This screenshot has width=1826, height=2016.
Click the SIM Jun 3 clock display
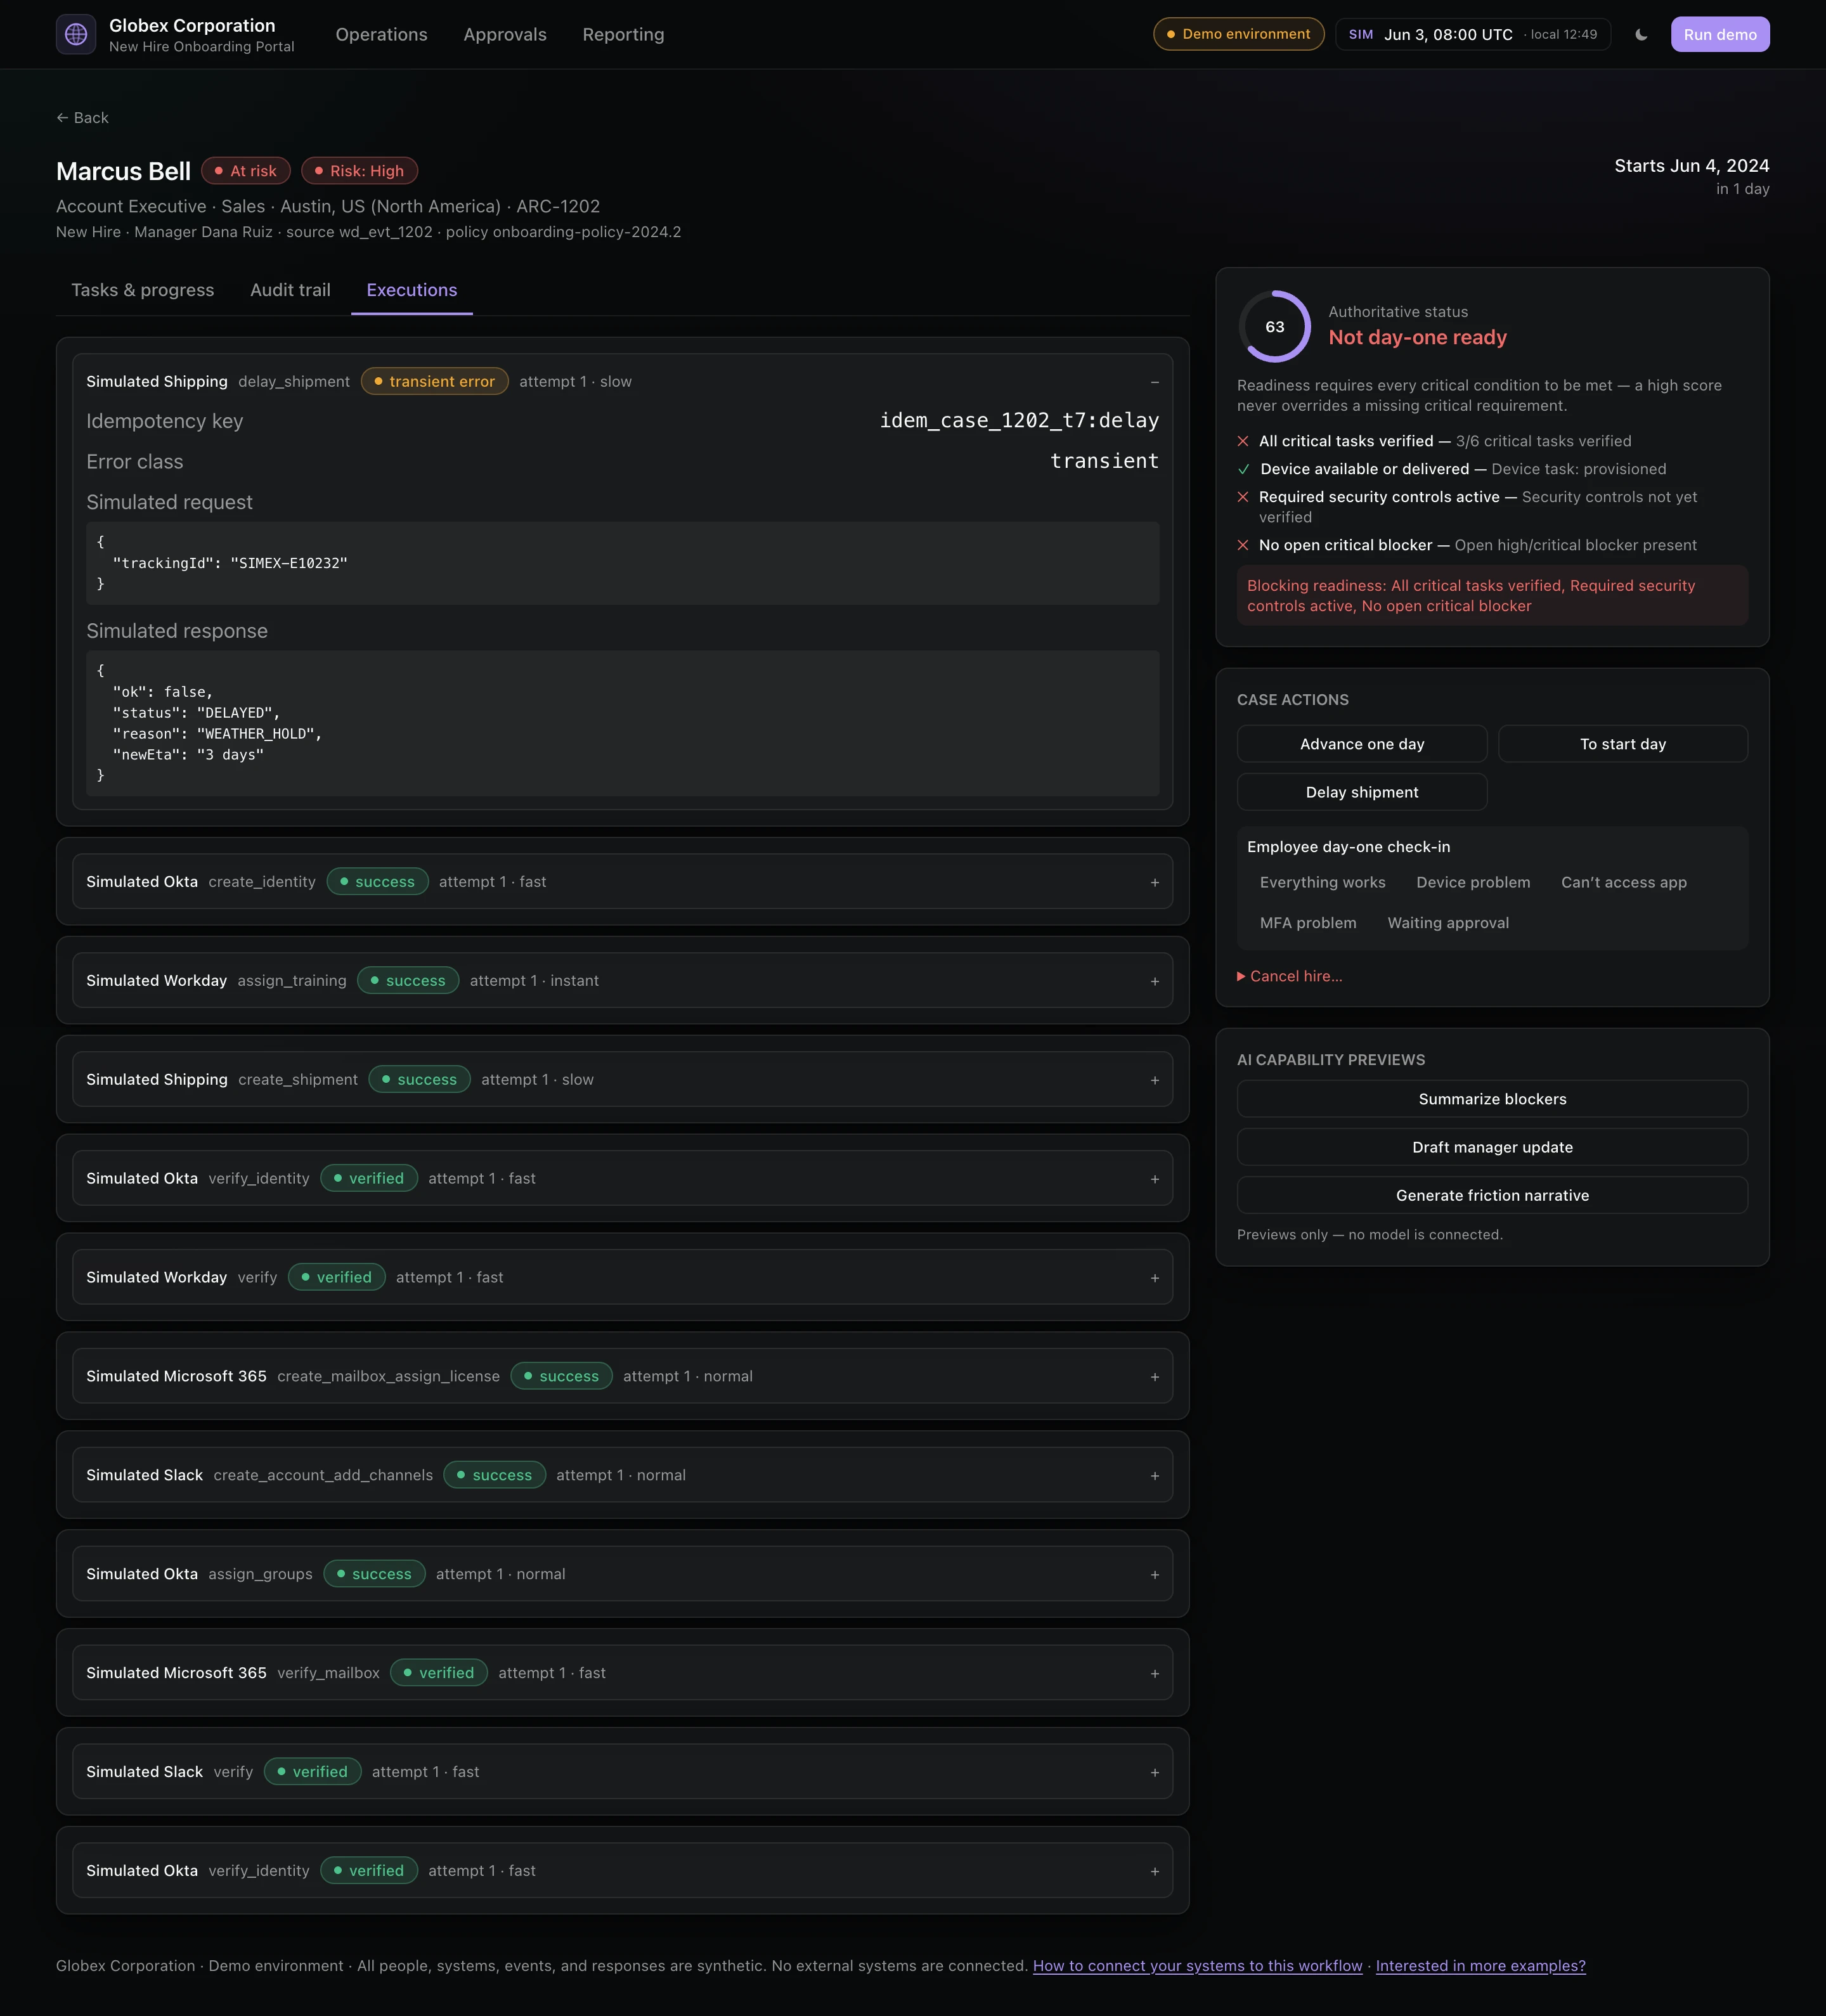coord(1472,34)
